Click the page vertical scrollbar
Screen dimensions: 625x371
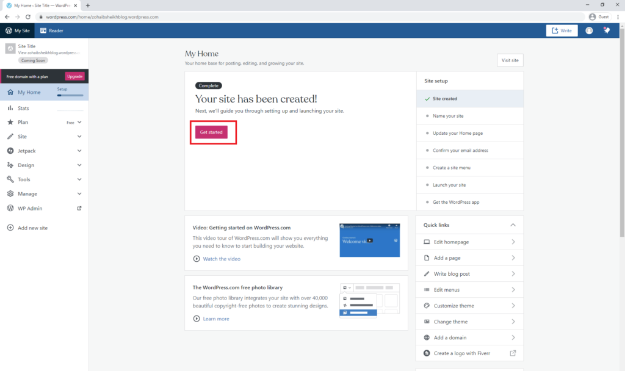point(622,132)
